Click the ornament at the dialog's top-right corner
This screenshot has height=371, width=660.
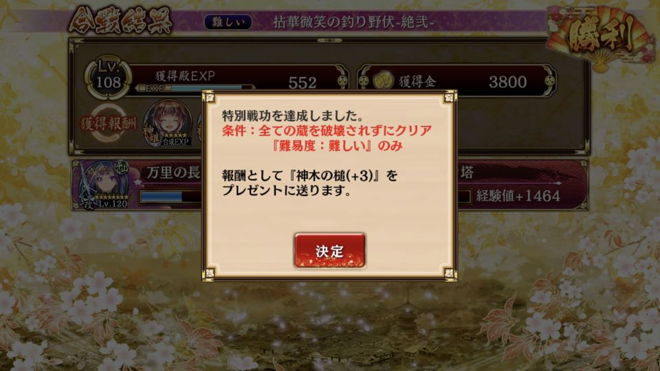(449, 98)
